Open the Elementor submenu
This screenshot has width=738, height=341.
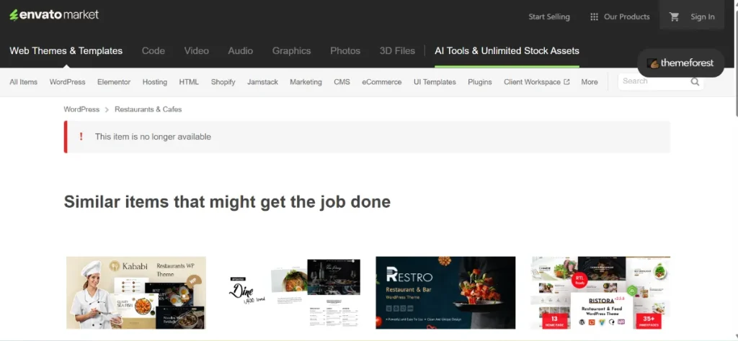tap(114, 82)
